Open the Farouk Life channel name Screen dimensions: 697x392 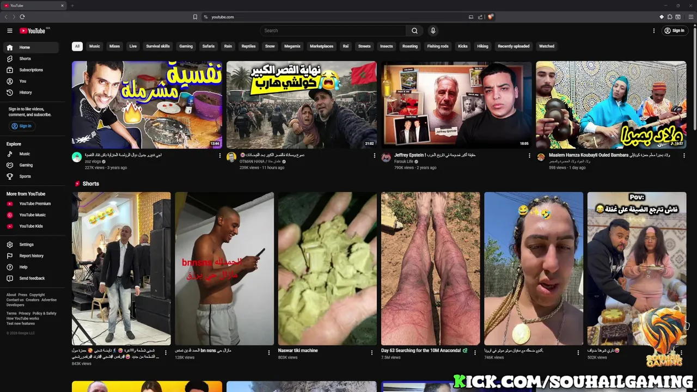[x=404, y=161]
